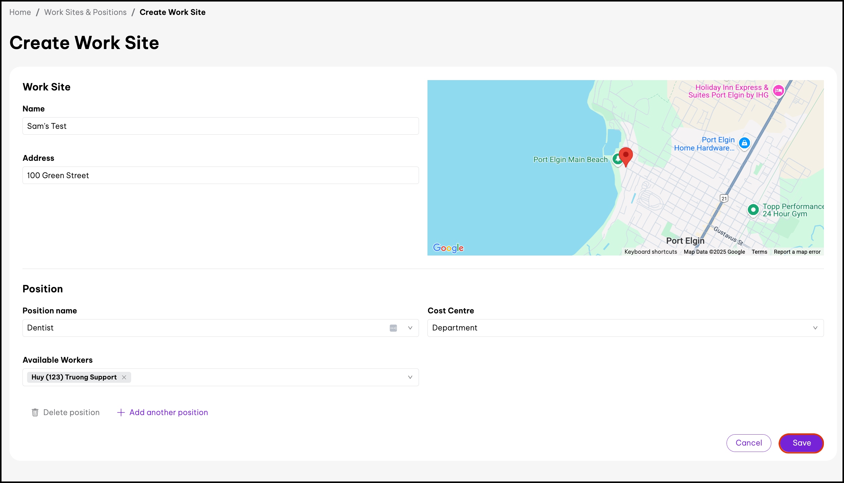Open the Cost Centre dropdown

pyautogui.click(x=815, y=328)
